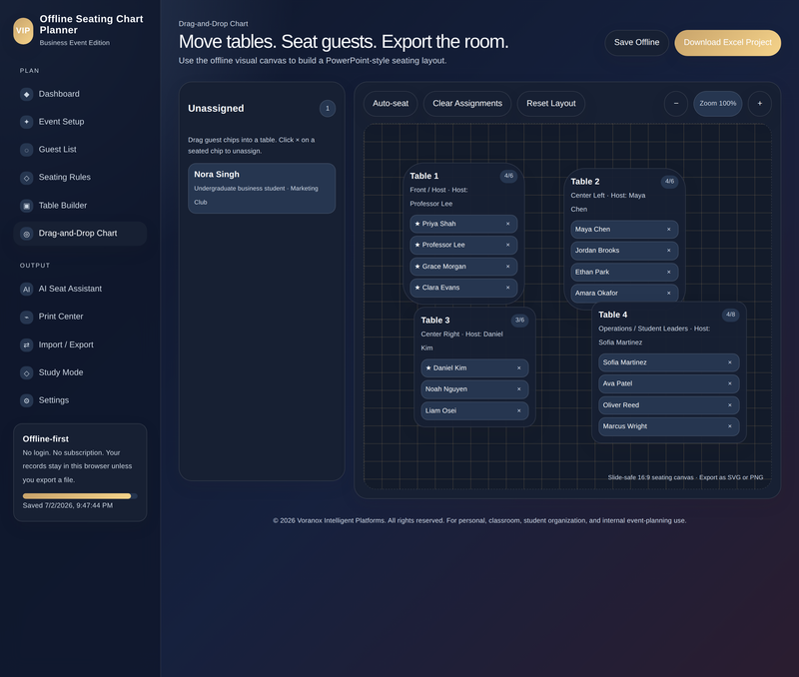Open Import / Export page
Viewport: 799px width, 677px height.
pyautogui.click(x=80, y=344)
